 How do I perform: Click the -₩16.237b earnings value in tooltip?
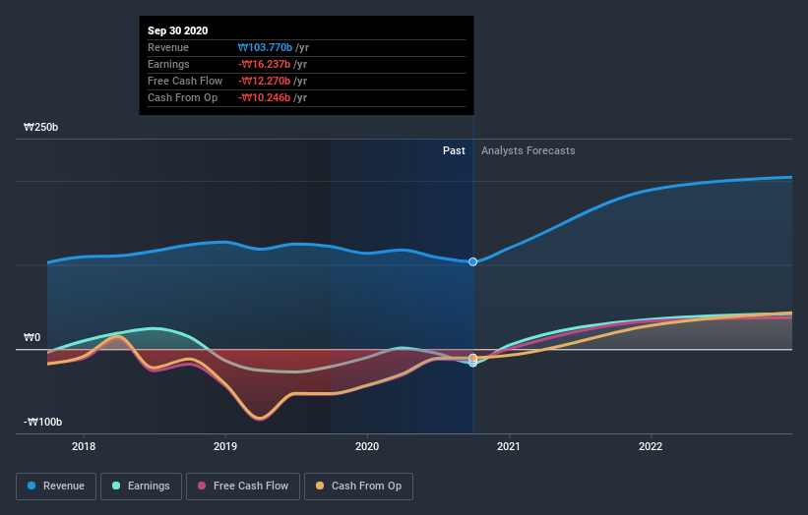[265, 64]
